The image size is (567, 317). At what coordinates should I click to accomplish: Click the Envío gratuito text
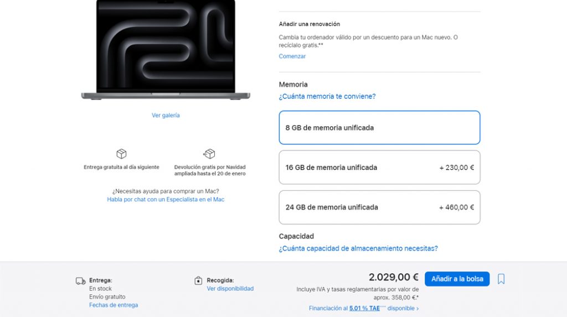pyautogui.click(x=107, y=297)
